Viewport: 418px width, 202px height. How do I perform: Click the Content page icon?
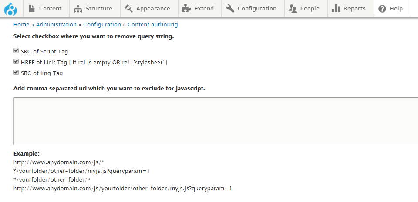(x=32, y=9)
